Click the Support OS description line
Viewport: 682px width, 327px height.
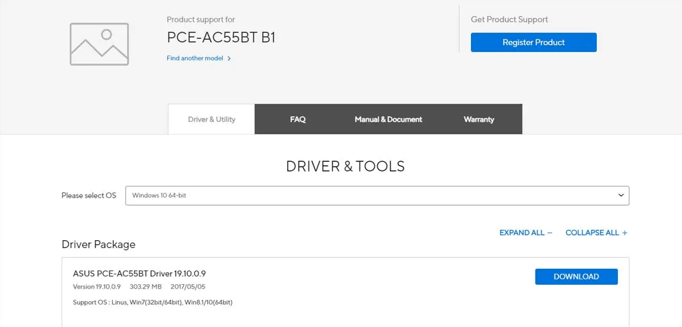click(x=152, y=302)
